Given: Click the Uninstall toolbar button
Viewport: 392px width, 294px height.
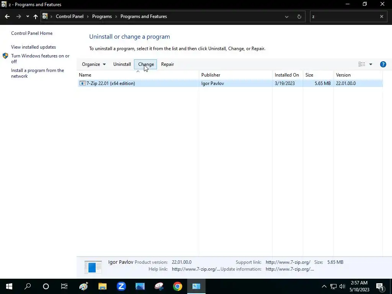Looking at the screenshot, I should [x=122, y=64].
